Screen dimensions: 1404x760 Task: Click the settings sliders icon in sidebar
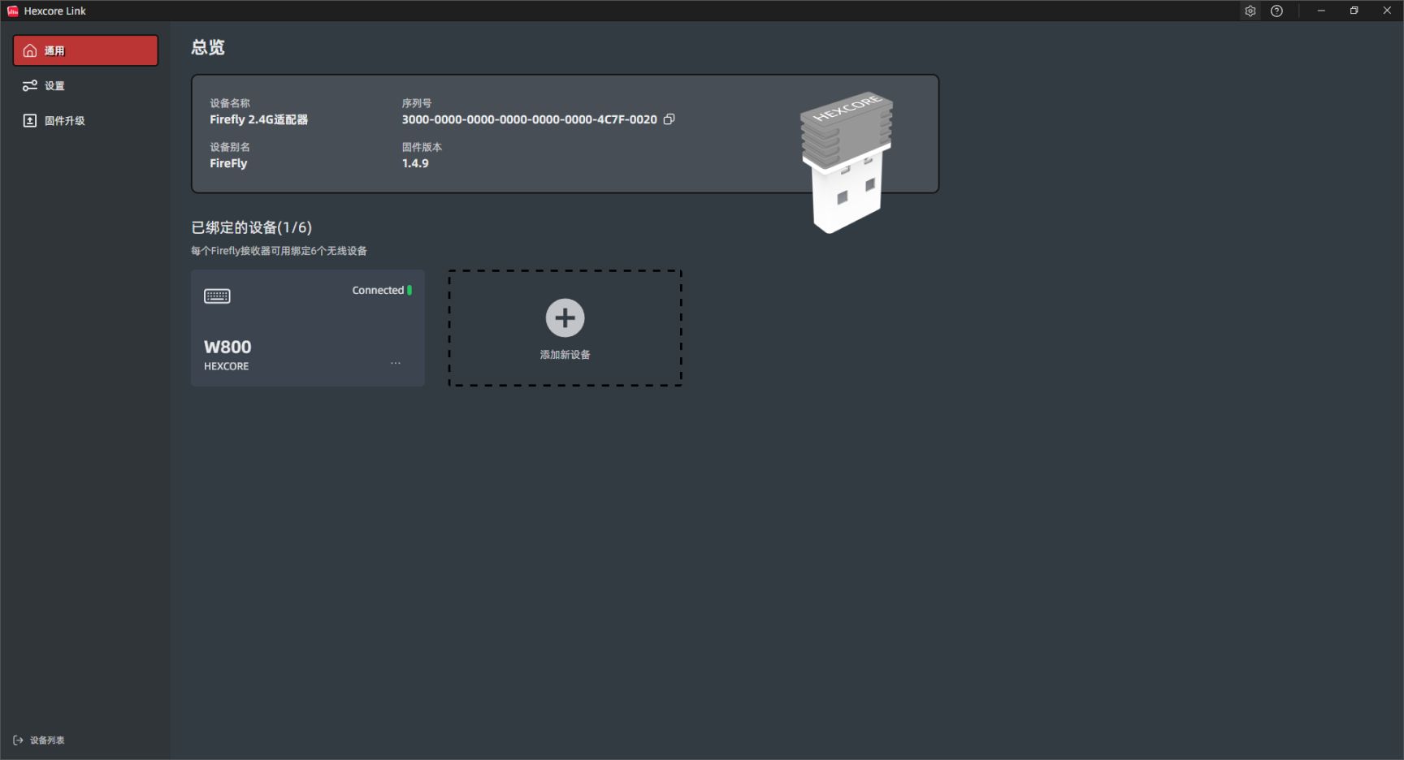click(30, 85)
